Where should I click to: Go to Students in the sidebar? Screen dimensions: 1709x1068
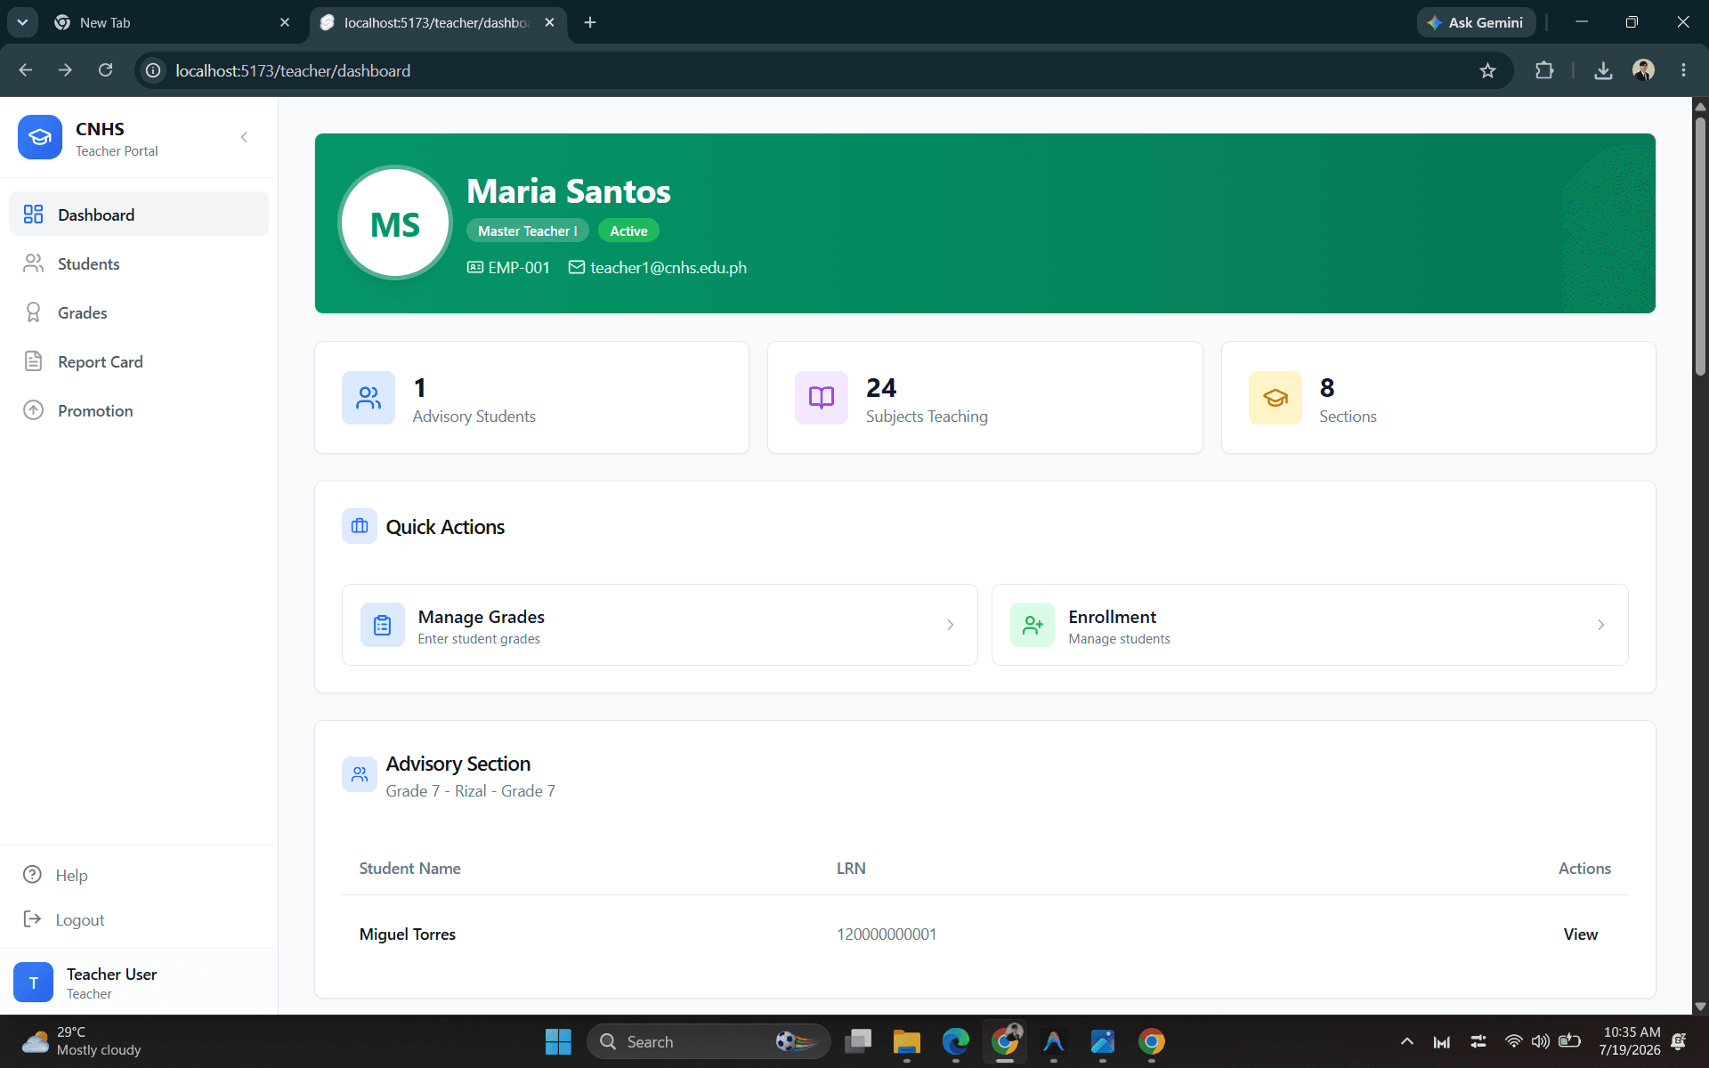tap(139, 263)
